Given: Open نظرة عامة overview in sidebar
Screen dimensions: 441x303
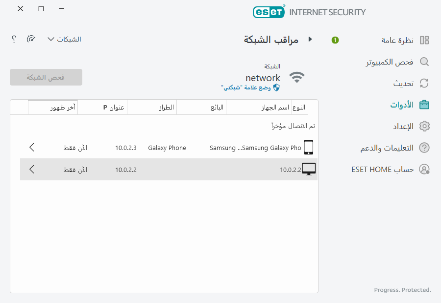Looking at the screenshot, I should (x=398, y=40).
